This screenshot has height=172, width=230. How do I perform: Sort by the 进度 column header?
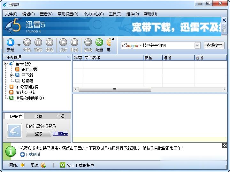179,58
